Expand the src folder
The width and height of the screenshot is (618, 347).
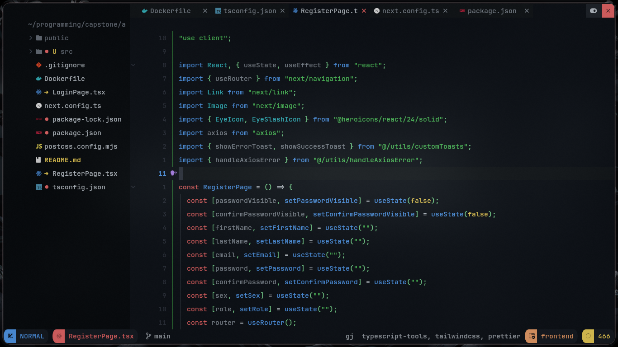click(x=31, y=52)
